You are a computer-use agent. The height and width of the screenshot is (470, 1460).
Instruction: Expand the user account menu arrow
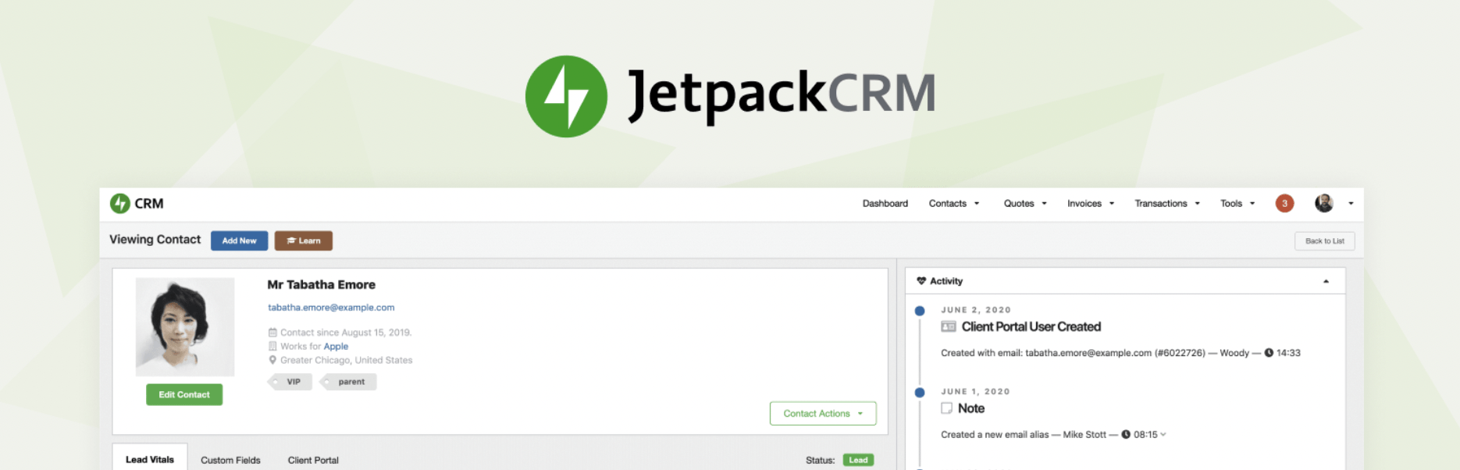[1351, 204]
